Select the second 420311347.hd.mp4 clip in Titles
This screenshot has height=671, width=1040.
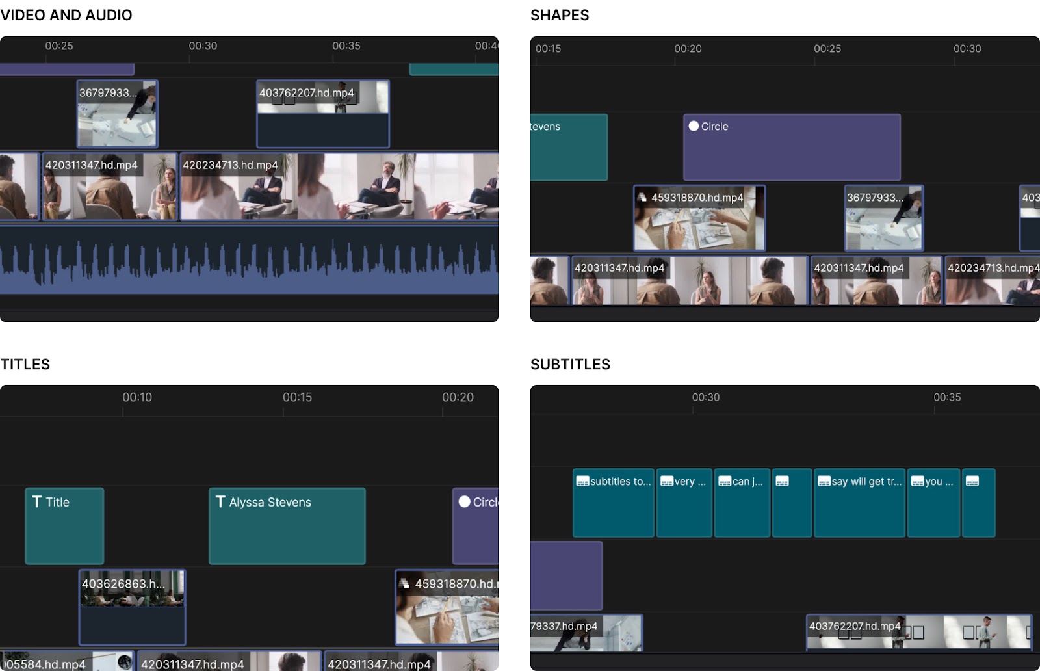411,661
